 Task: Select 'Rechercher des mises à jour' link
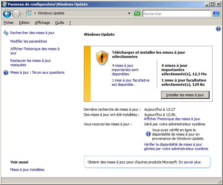coord(32,33)
